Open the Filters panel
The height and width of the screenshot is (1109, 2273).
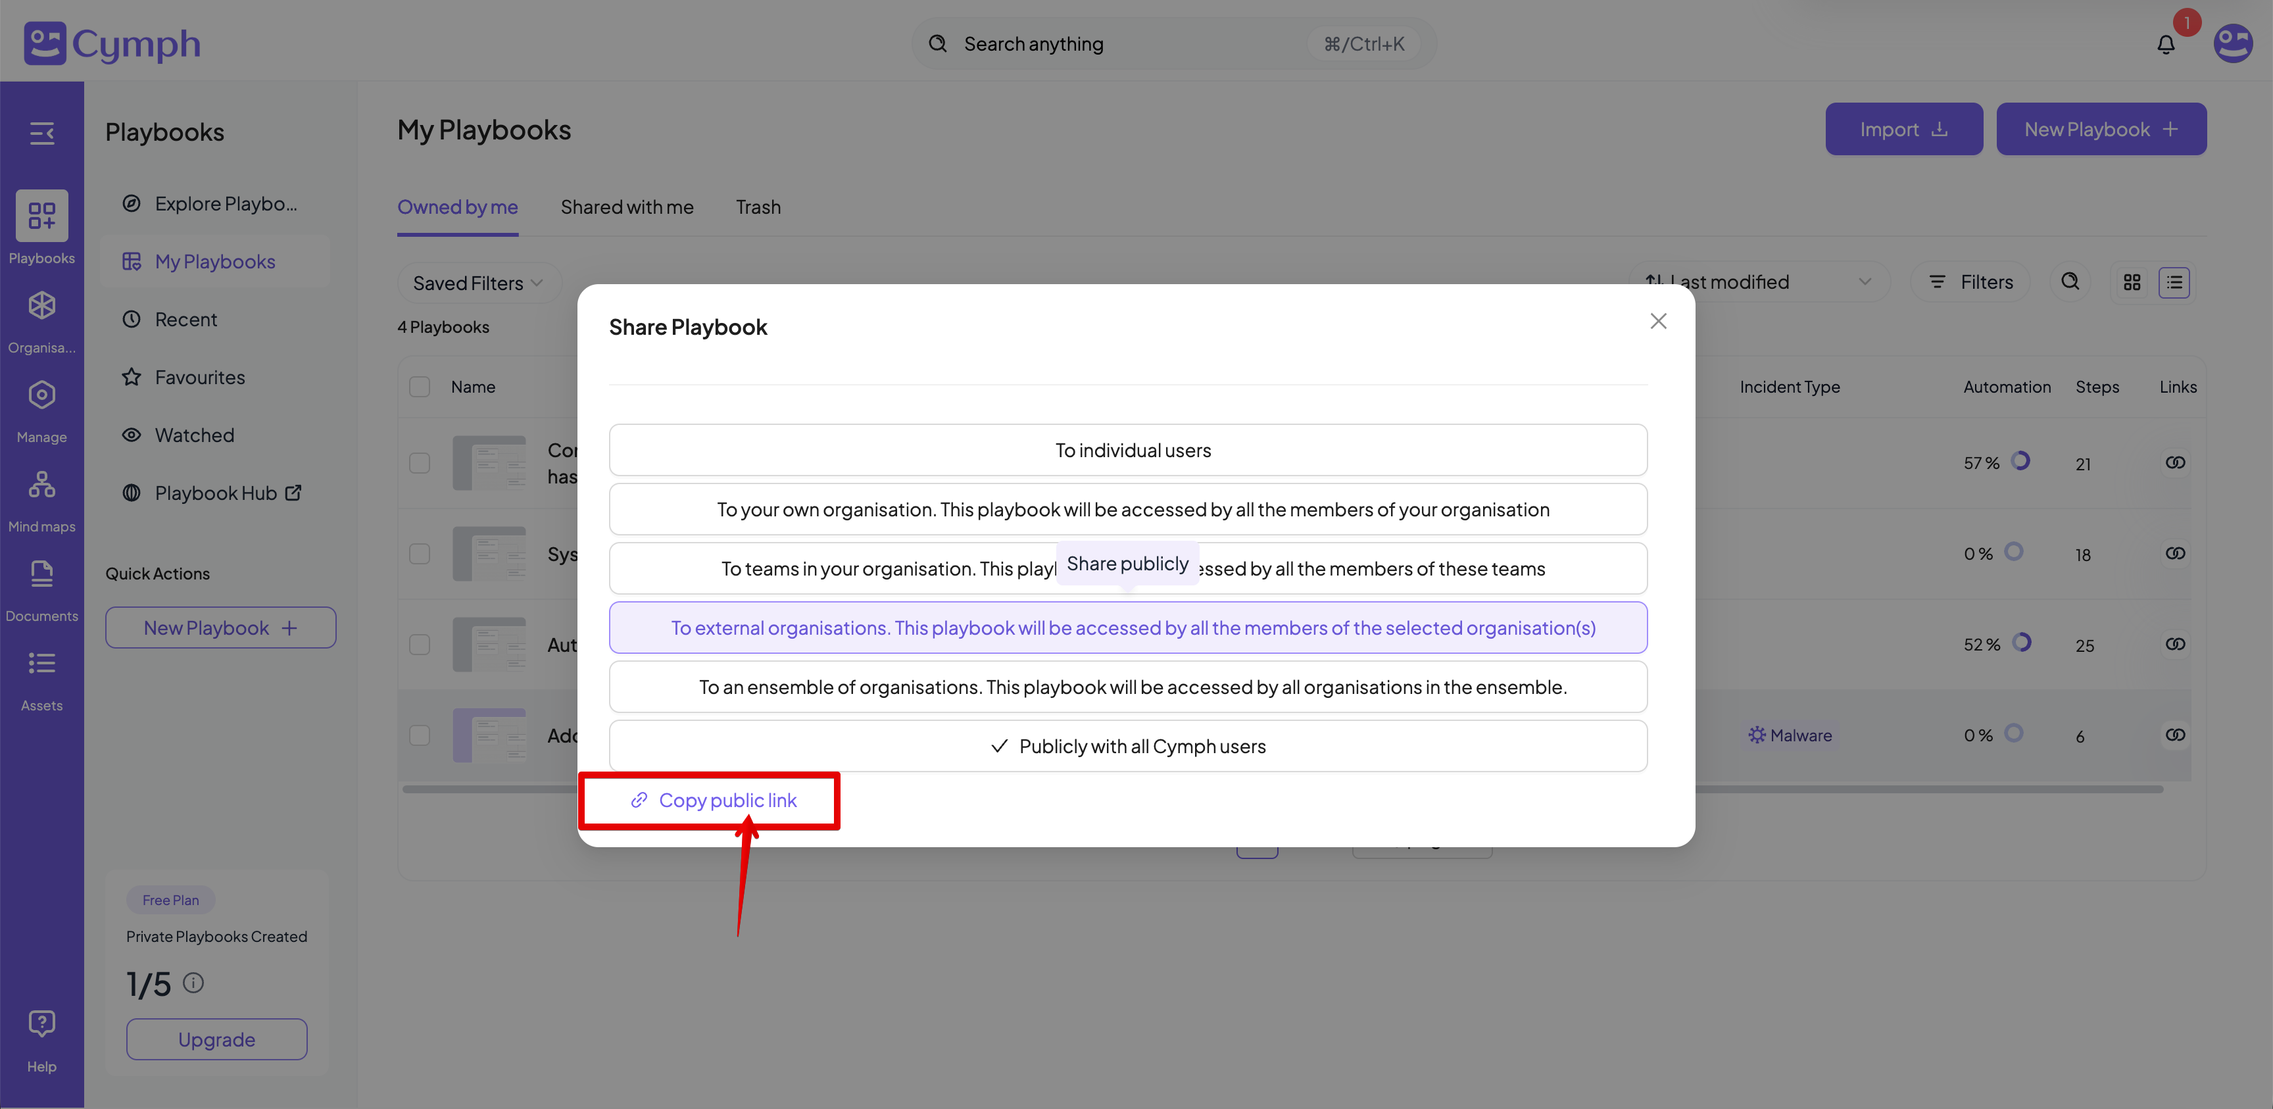[1970, 282]
